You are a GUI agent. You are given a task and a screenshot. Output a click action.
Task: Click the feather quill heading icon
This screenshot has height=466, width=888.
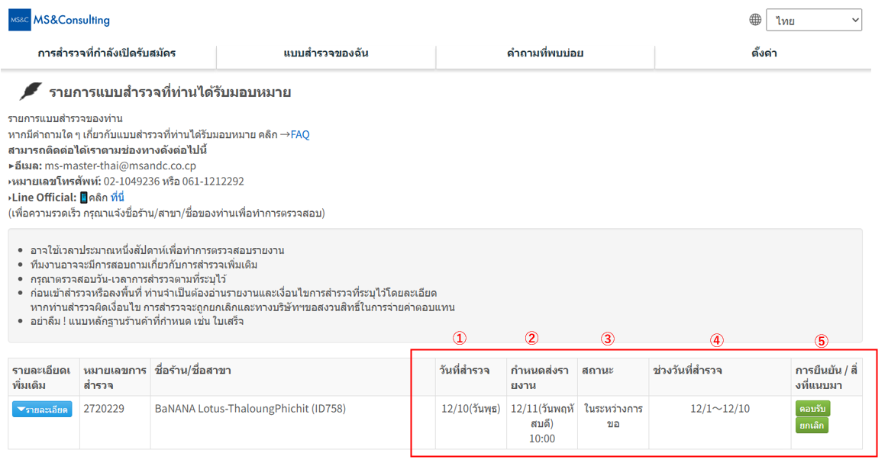coord(31,91)
